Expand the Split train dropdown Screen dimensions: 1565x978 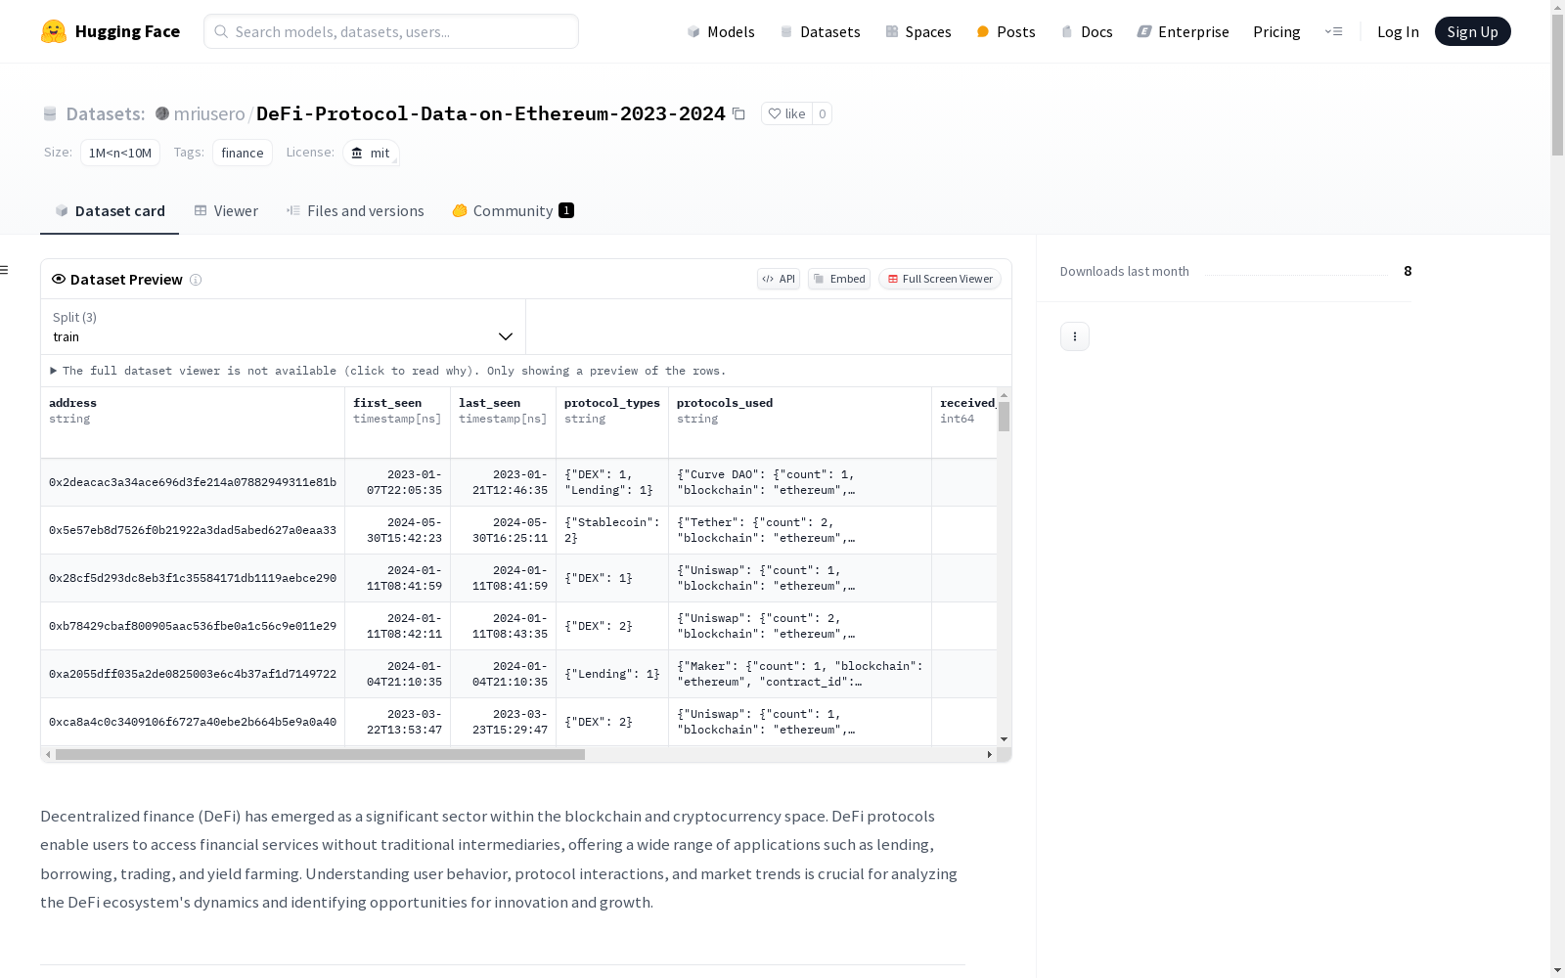283,327
